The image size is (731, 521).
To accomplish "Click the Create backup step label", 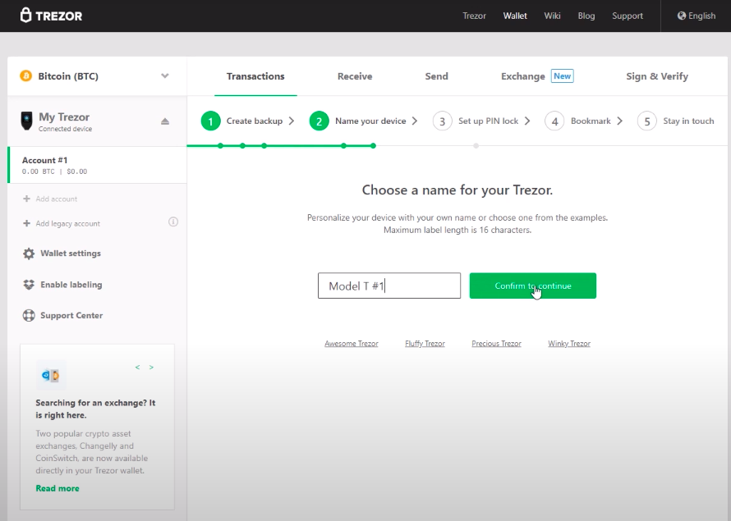I will click(x=255, y=121).
